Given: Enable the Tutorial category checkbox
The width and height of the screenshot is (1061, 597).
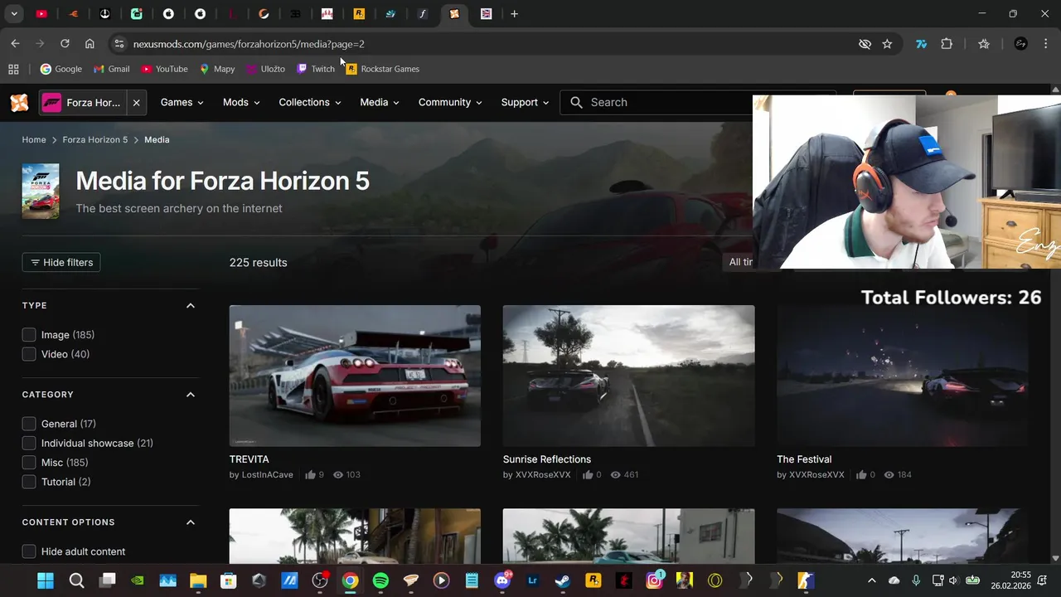Looking at the screenshot, I should (x=29, y=482).
